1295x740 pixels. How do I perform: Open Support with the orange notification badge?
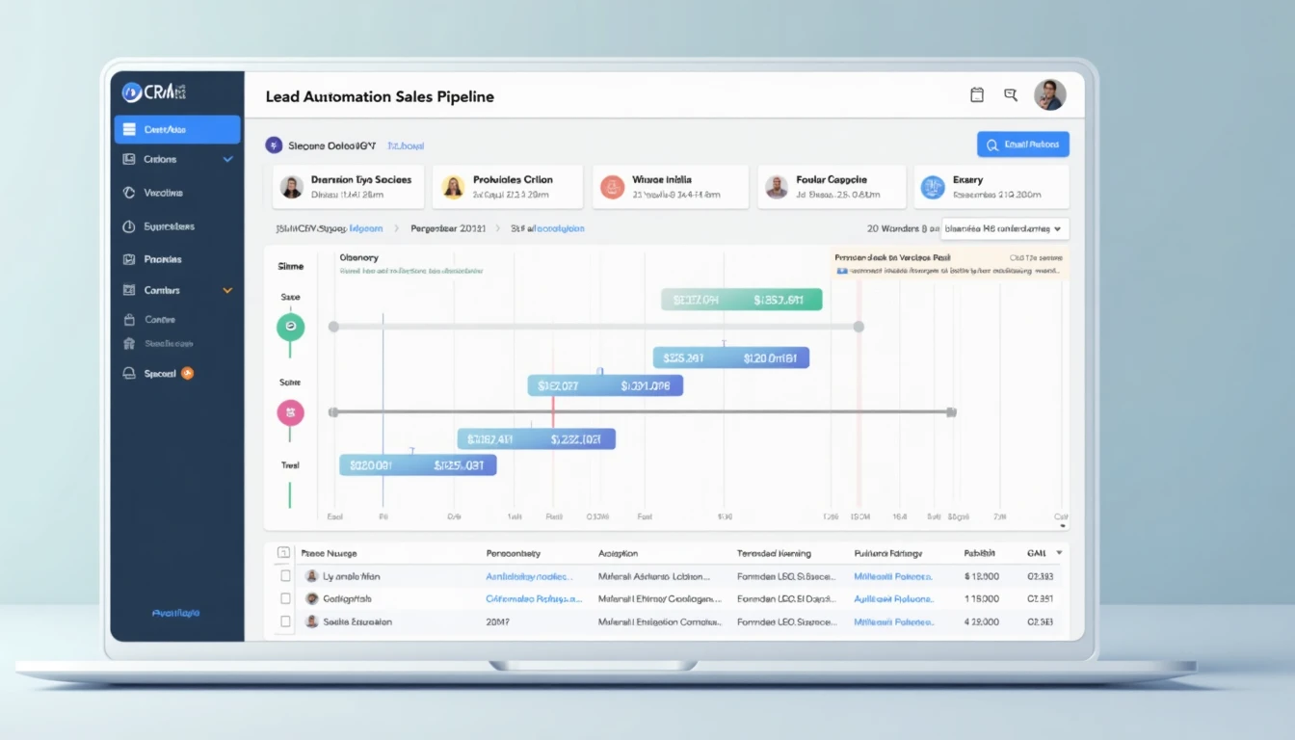click(157, 373)
